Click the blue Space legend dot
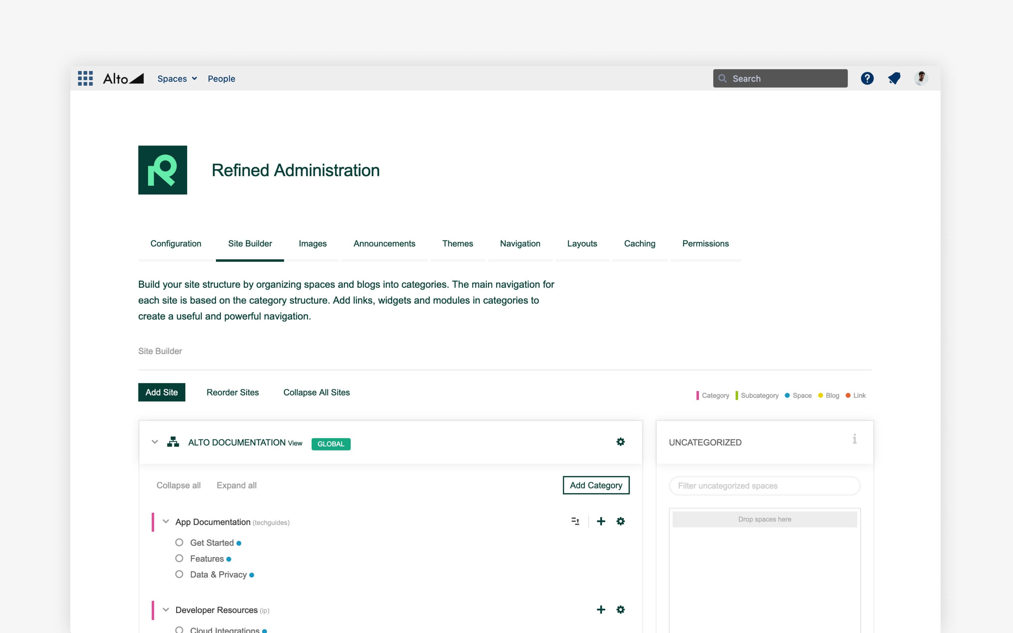The width and height of the screenshot is (1013, 633). pos(787,395)
